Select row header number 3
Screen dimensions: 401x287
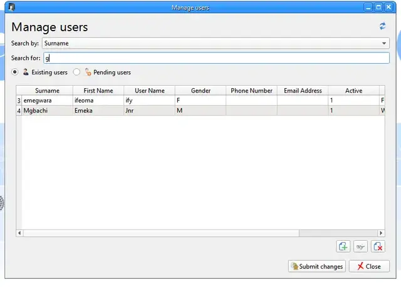click(x=19, y=101)
